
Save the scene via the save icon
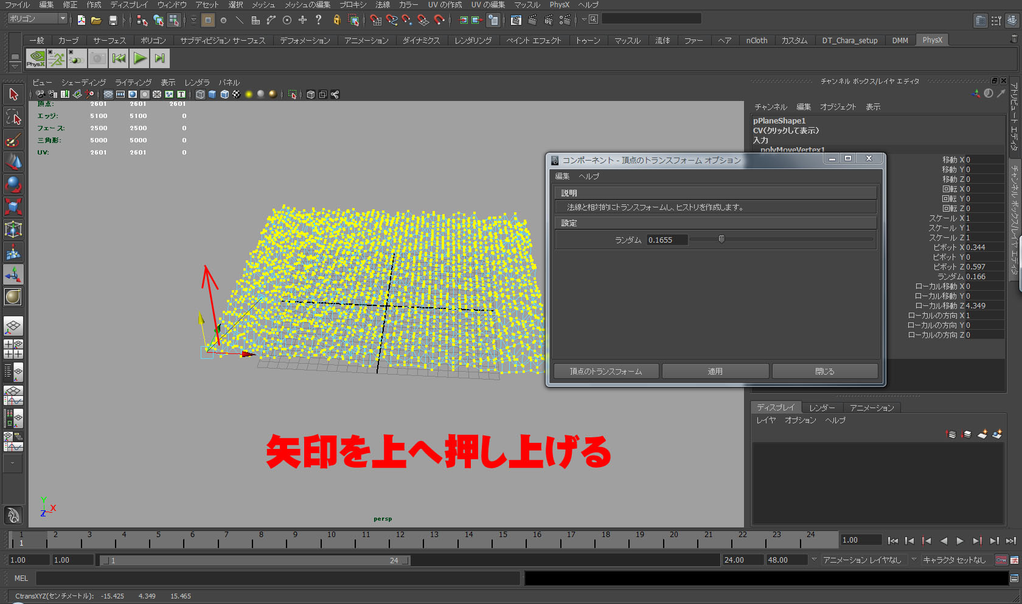pyautogui.click(x=113, y=20)
